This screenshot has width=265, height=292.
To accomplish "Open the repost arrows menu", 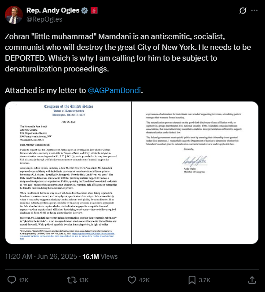I will click(72, 280).
